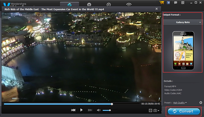
Task: Click the shopping cart purchase icon
Action: click(162, 3)
